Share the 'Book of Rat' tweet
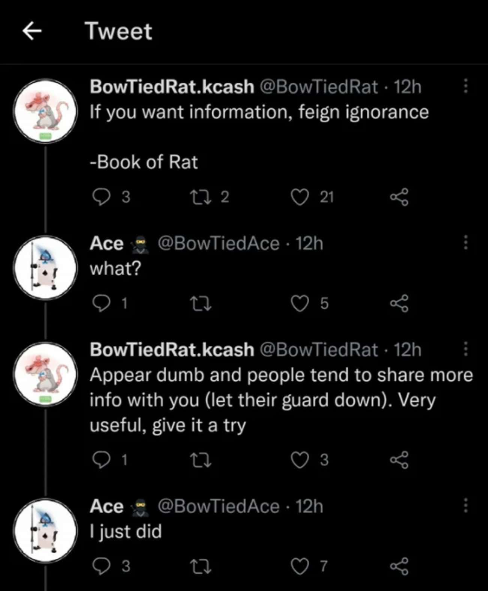 (x=399, y=197)
